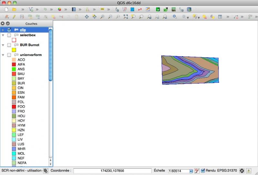Enable the selectbox layer checkbox

click(9, 35)
